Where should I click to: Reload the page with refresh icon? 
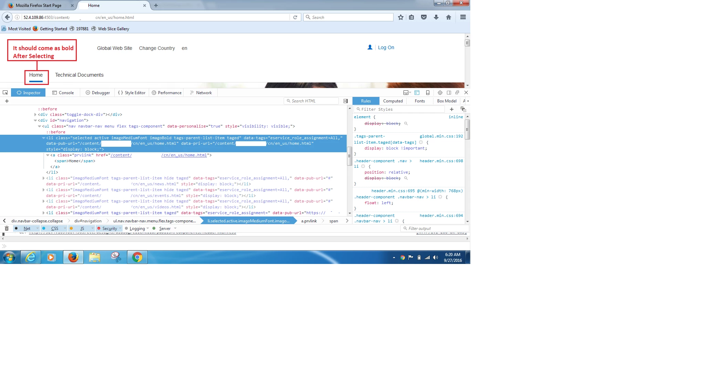click(x=295, y=17)
